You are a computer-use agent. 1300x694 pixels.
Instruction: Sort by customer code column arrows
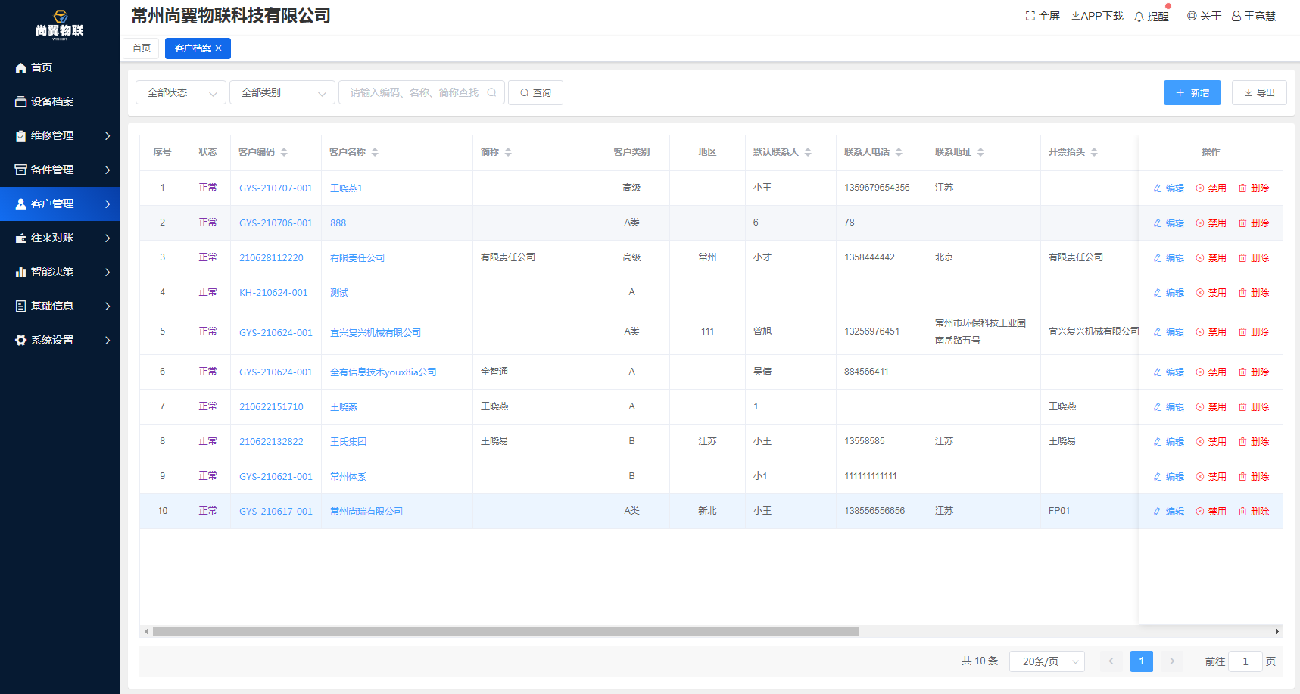coord(284,152)
